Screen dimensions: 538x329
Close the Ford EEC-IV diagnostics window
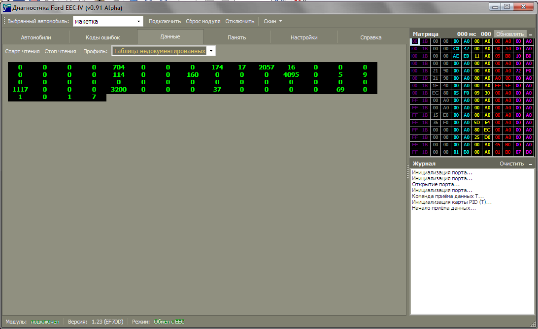[523, 6]
